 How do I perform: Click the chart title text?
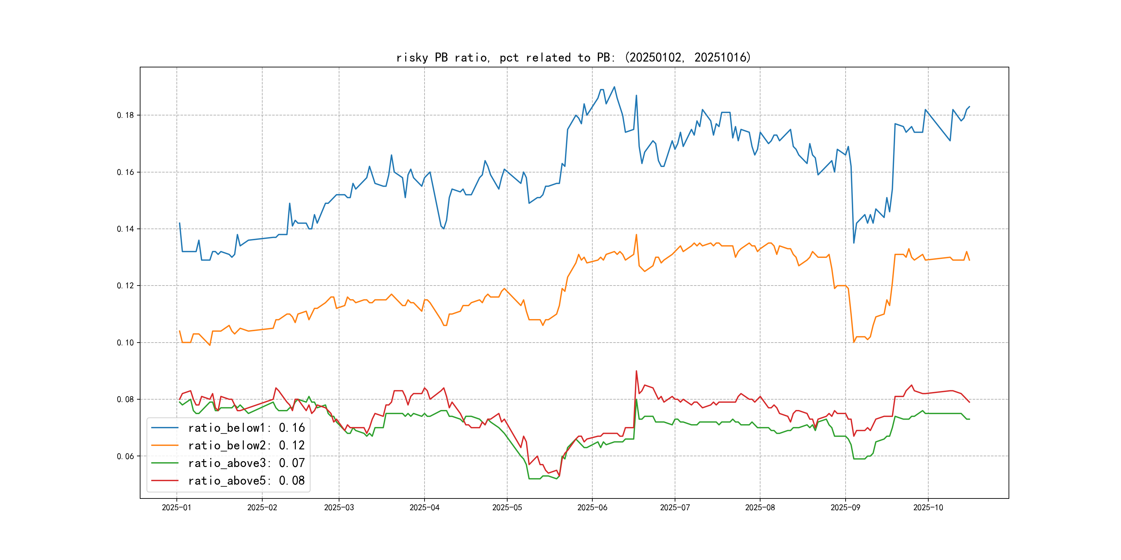(x=574, y=57)
